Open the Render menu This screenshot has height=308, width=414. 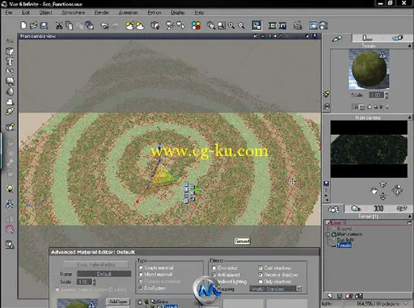pos(102,12)
